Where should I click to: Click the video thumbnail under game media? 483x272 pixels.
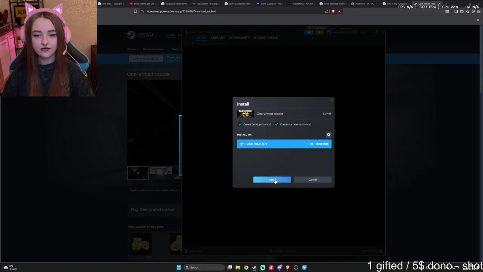[x=138, y=173]
